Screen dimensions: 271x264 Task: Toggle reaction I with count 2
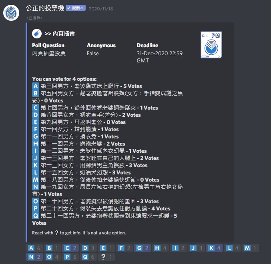pyautogui.click(x=178, y=248)
